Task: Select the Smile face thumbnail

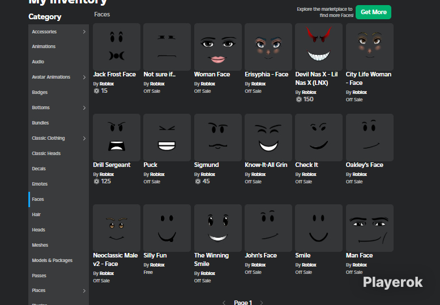Action: coord(319,228)
